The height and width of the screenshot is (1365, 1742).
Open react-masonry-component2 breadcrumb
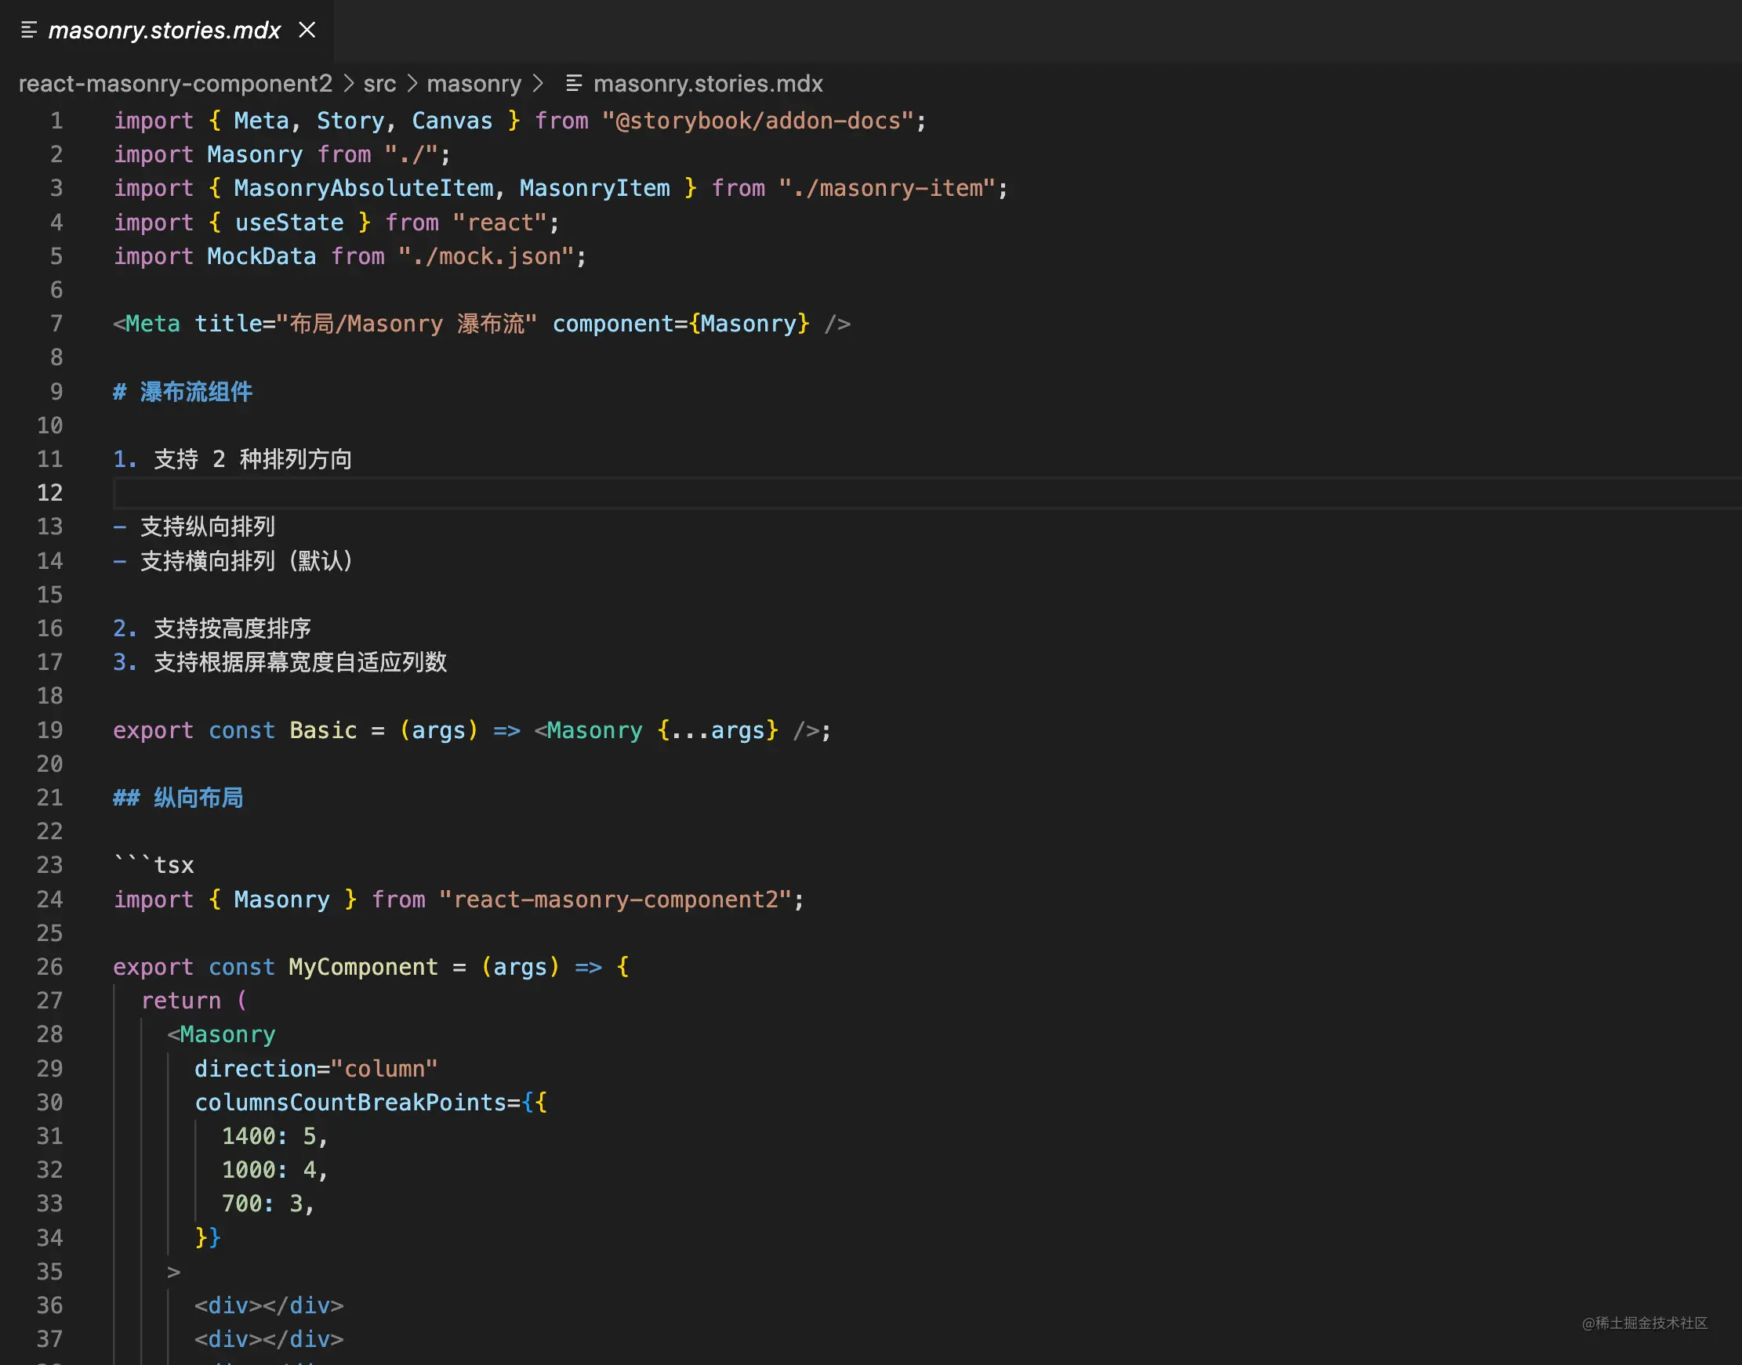click(x=175, y=83)
